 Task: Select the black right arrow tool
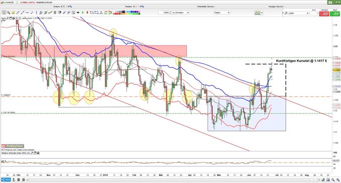point(78,13)
